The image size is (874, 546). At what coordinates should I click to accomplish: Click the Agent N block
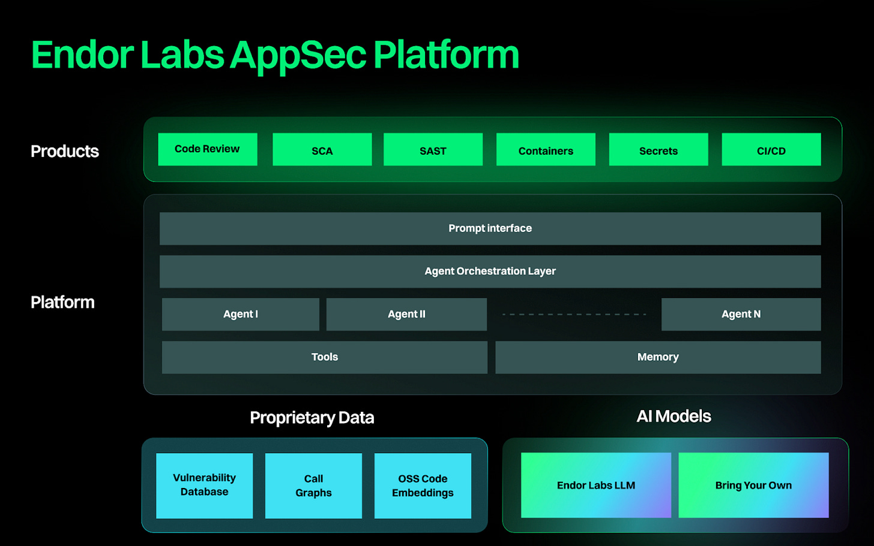[x=741, y=314]
